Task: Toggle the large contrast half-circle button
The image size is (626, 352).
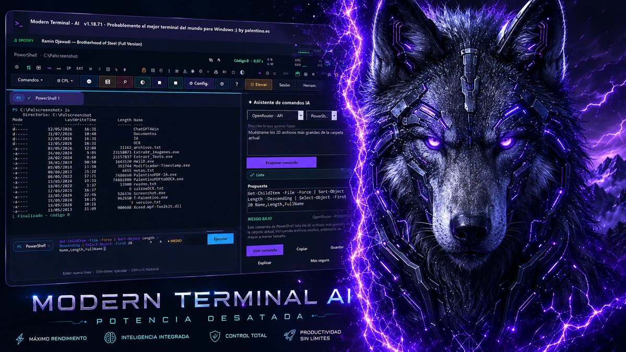Action: [x=143, y=82]
